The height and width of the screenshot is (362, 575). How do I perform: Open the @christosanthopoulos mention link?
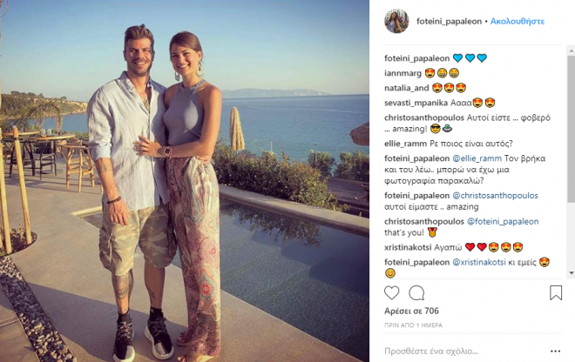point(495,195)
